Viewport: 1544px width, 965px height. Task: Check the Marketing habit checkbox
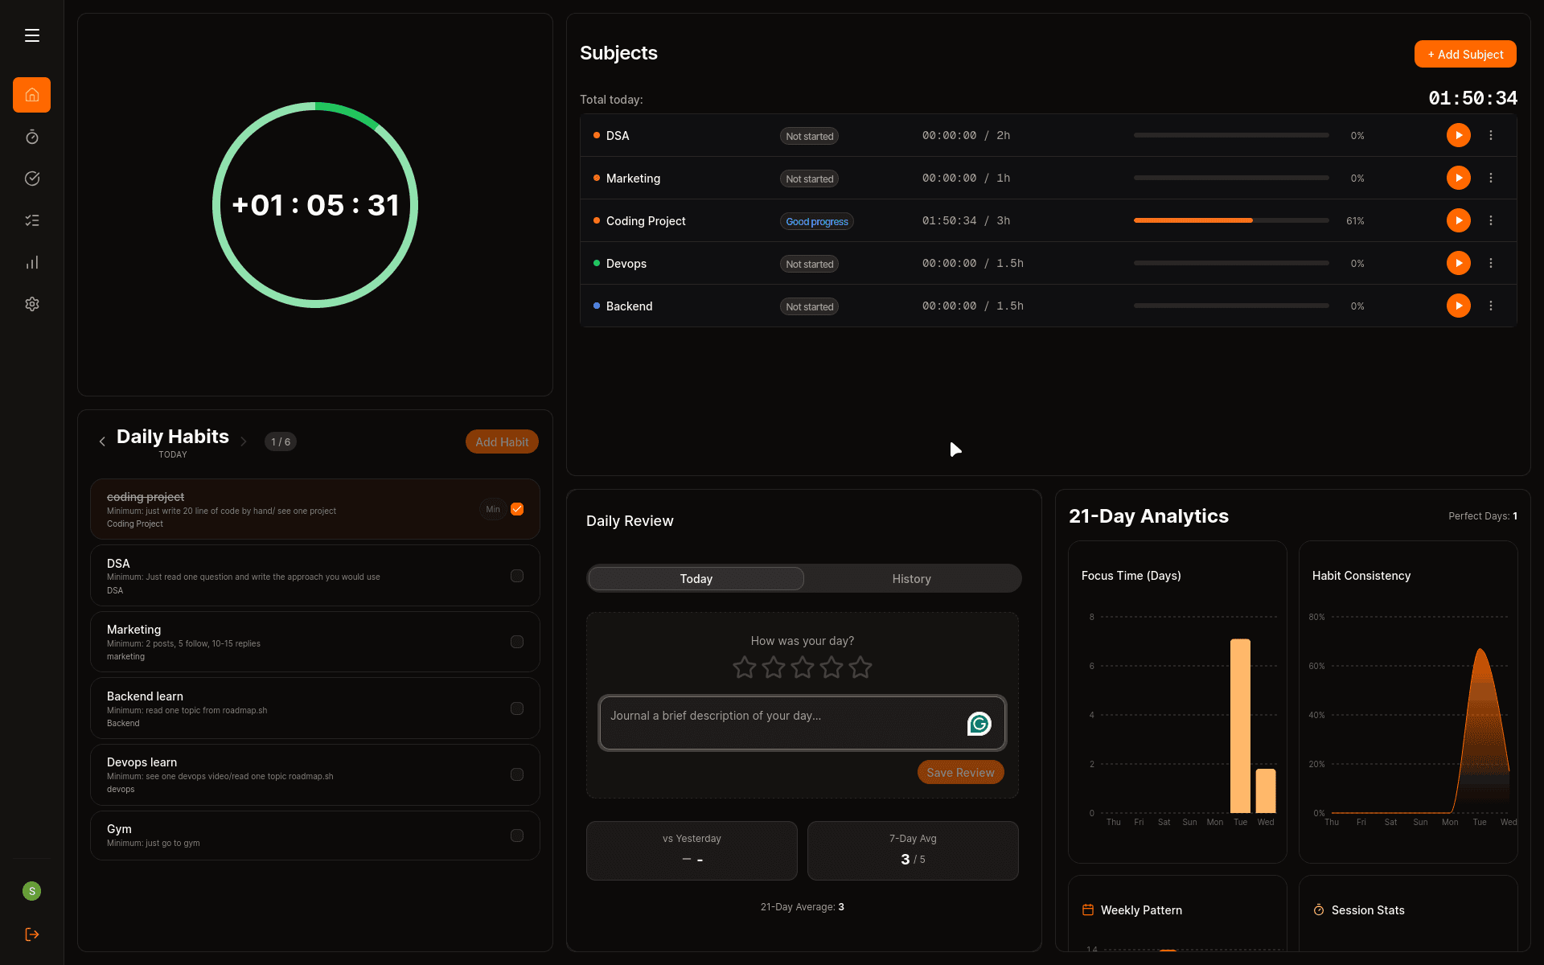(517, 642)
